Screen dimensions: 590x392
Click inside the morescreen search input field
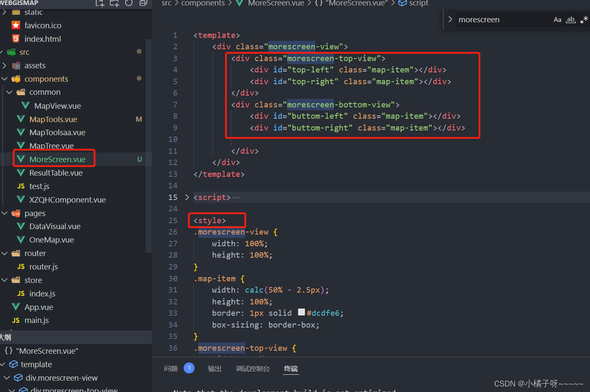(505, 19)
